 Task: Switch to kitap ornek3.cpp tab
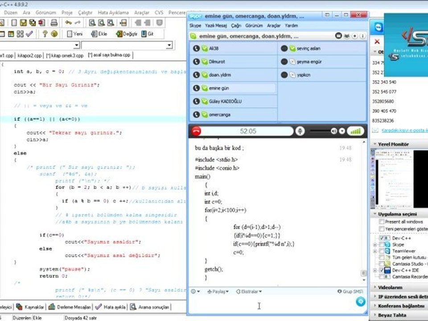pos(65,55)
